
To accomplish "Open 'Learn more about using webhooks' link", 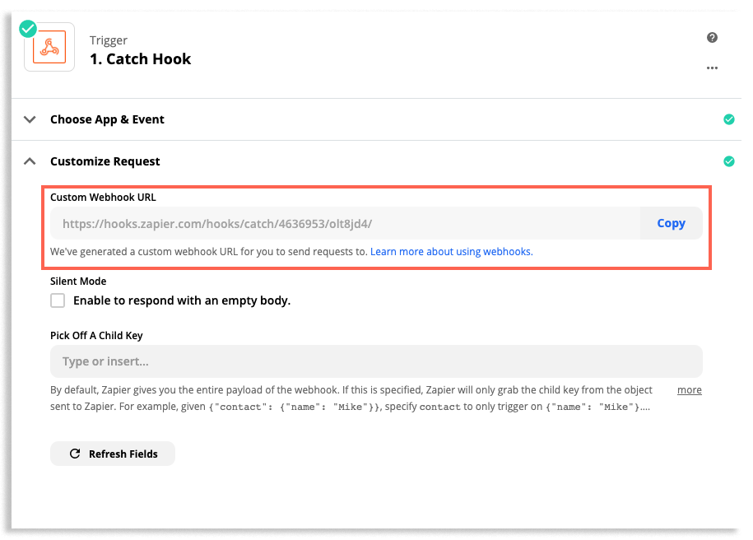I will point(451,252).
